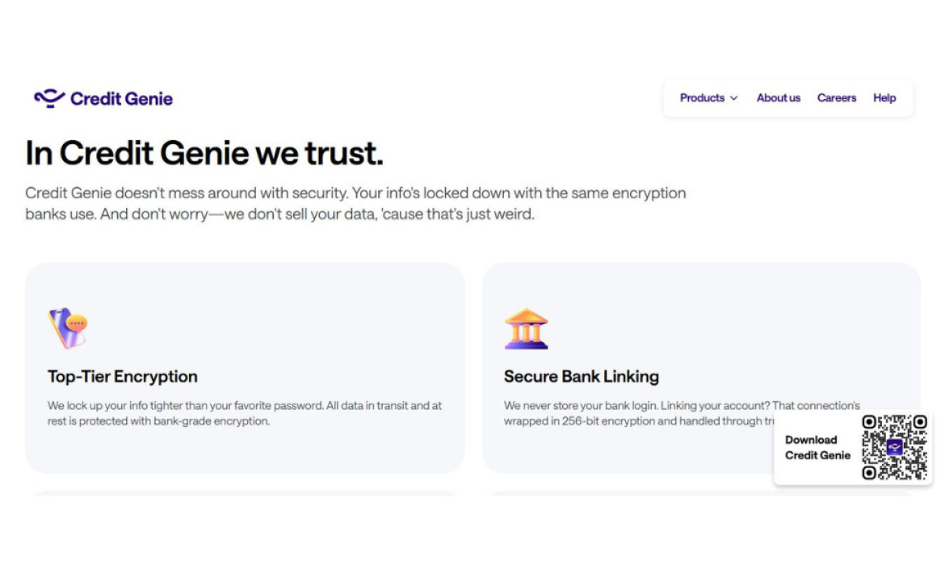Screen dimensions: 945x572
Task: Select Careers from the nav bar
Action: pyautogui.click(x=836, y=98)
